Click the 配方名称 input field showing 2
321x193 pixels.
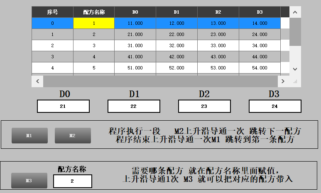73,181
